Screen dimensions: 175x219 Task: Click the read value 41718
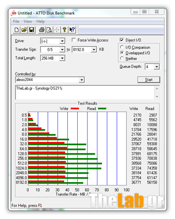pyautogui.click(x=152, y=139)
